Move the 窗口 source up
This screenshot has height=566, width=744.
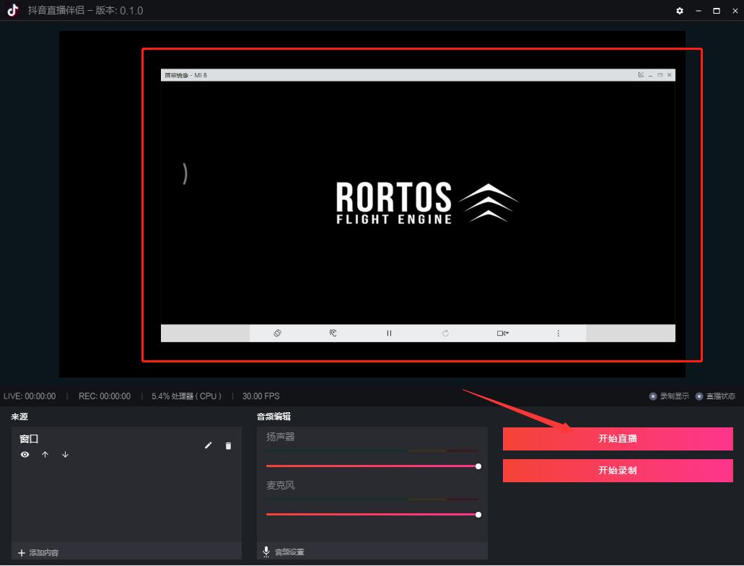pyautogui.click(x=45, y=455)
